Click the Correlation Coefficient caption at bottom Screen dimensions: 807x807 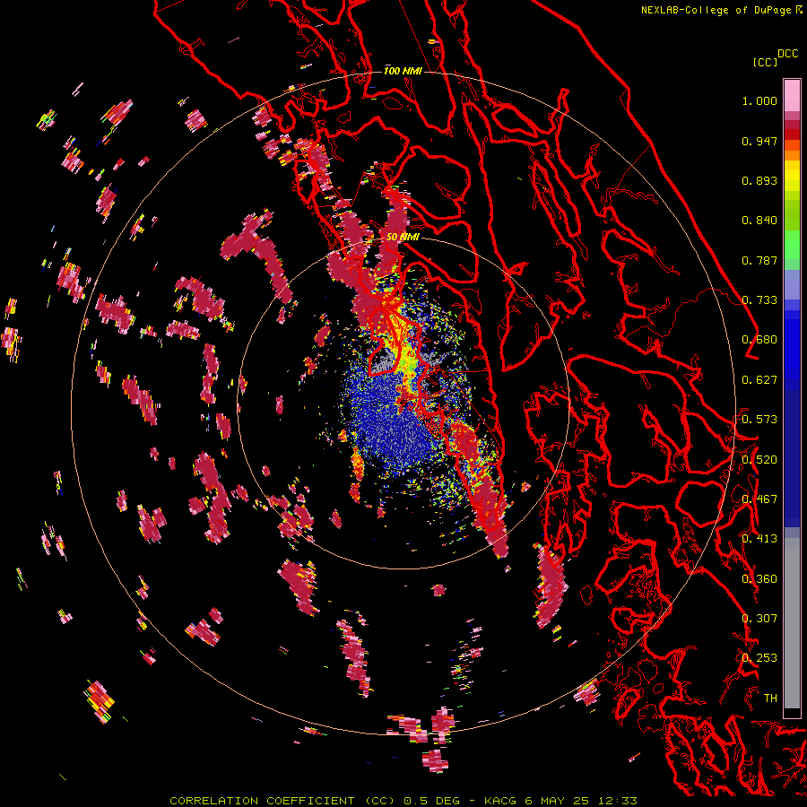pyautogui.click(x=403, y=801)
